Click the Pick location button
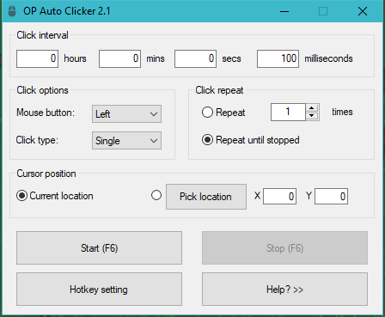Viewport: 385px width, 317px height. [206, 197]
